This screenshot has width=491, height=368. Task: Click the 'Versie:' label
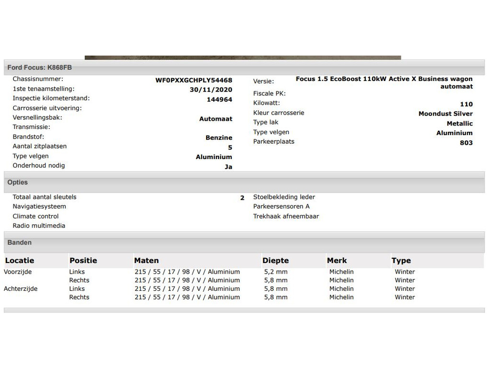click(263, 81)
